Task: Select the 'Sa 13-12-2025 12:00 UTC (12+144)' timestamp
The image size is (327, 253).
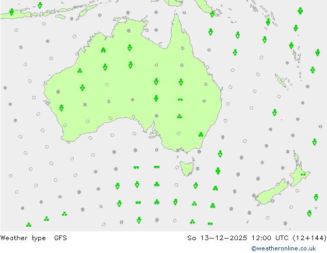Action: point(257,238)
